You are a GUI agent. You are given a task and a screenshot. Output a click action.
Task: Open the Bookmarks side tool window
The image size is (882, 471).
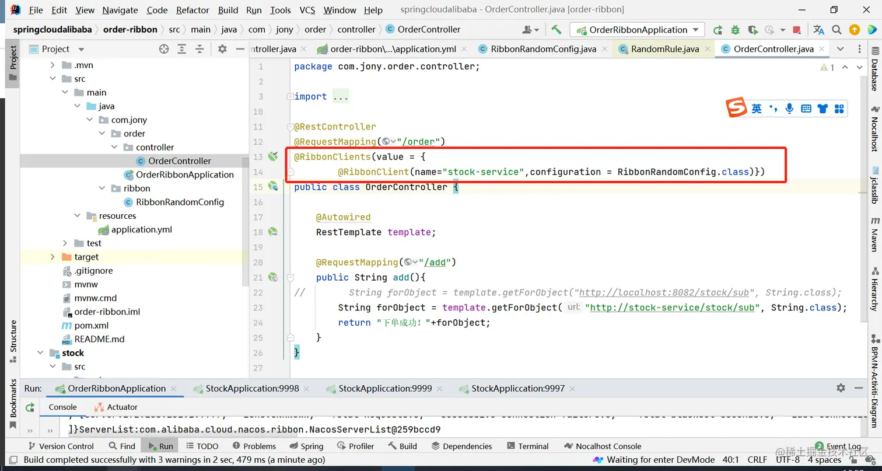(x=13, y=404)
